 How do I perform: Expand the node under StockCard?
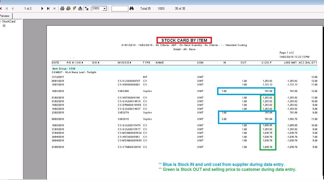pyautogui.click(x=4, y=26)
